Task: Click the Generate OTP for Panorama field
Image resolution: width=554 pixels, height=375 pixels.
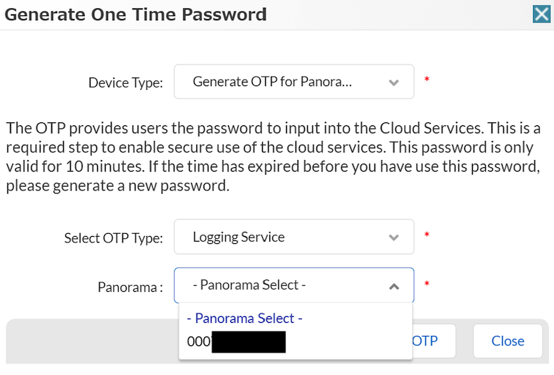Action: [272, 82]
